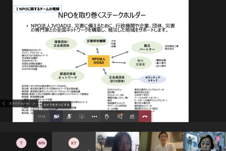Screen dimensions: 226x151
Task: Click the slide title NPOを取り巻くステークホルダー
Action: point(102,15)
